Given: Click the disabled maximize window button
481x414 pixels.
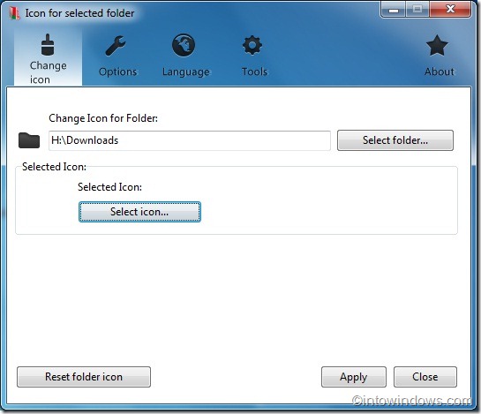Looking at the screenshot, I should coord(417,10).
